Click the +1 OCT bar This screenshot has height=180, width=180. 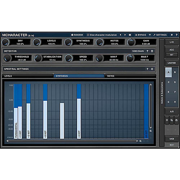(x=20, y=122)
